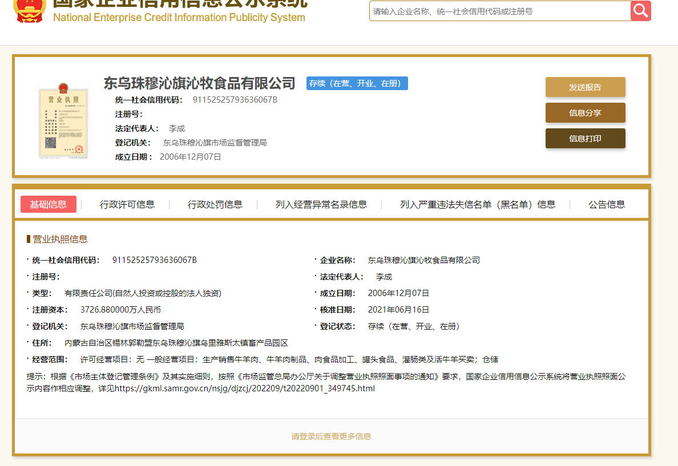
Task: Click the National Enterprise Credit Information Publicity System title
Action: pos(179,17)
